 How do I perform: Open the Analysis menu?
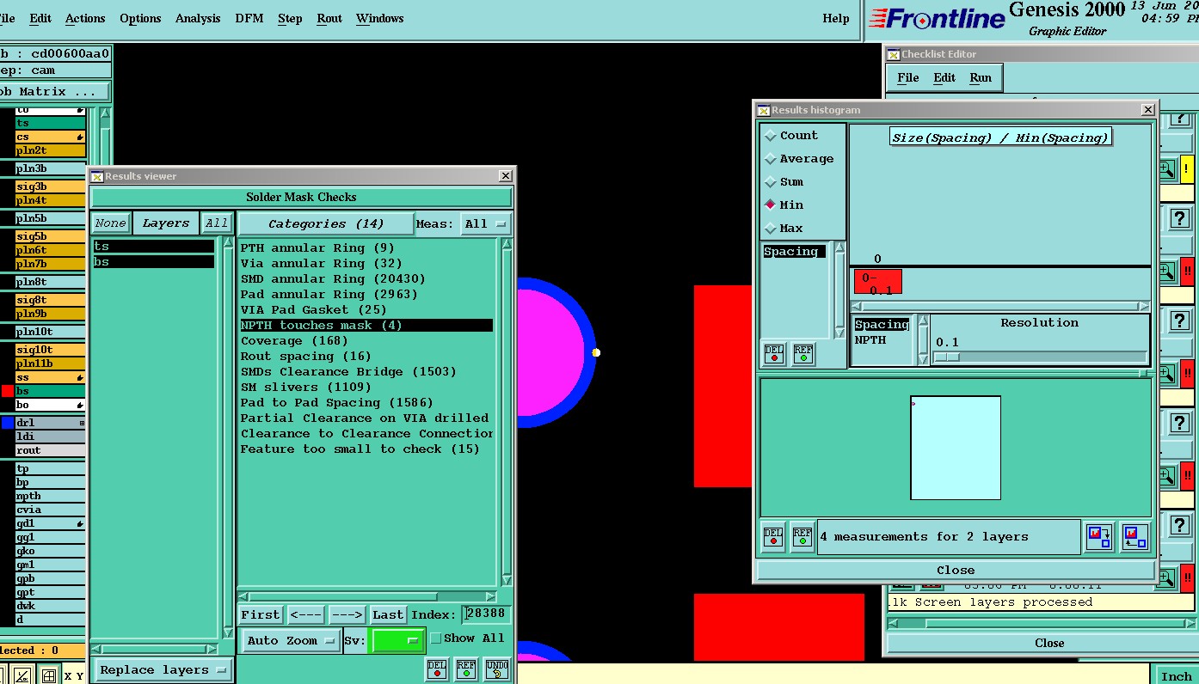198,18
